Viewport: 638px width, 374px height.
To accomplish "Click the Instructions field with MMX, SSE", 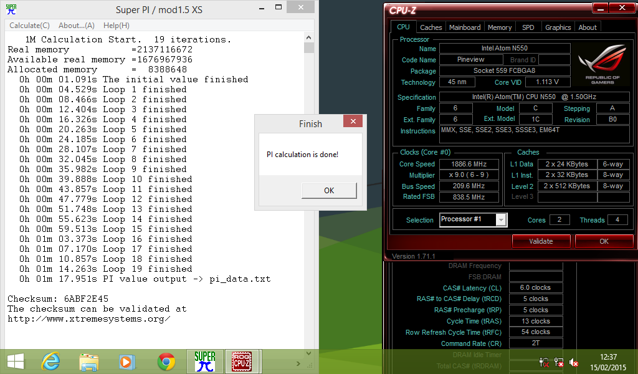I will tap(535, 134).
